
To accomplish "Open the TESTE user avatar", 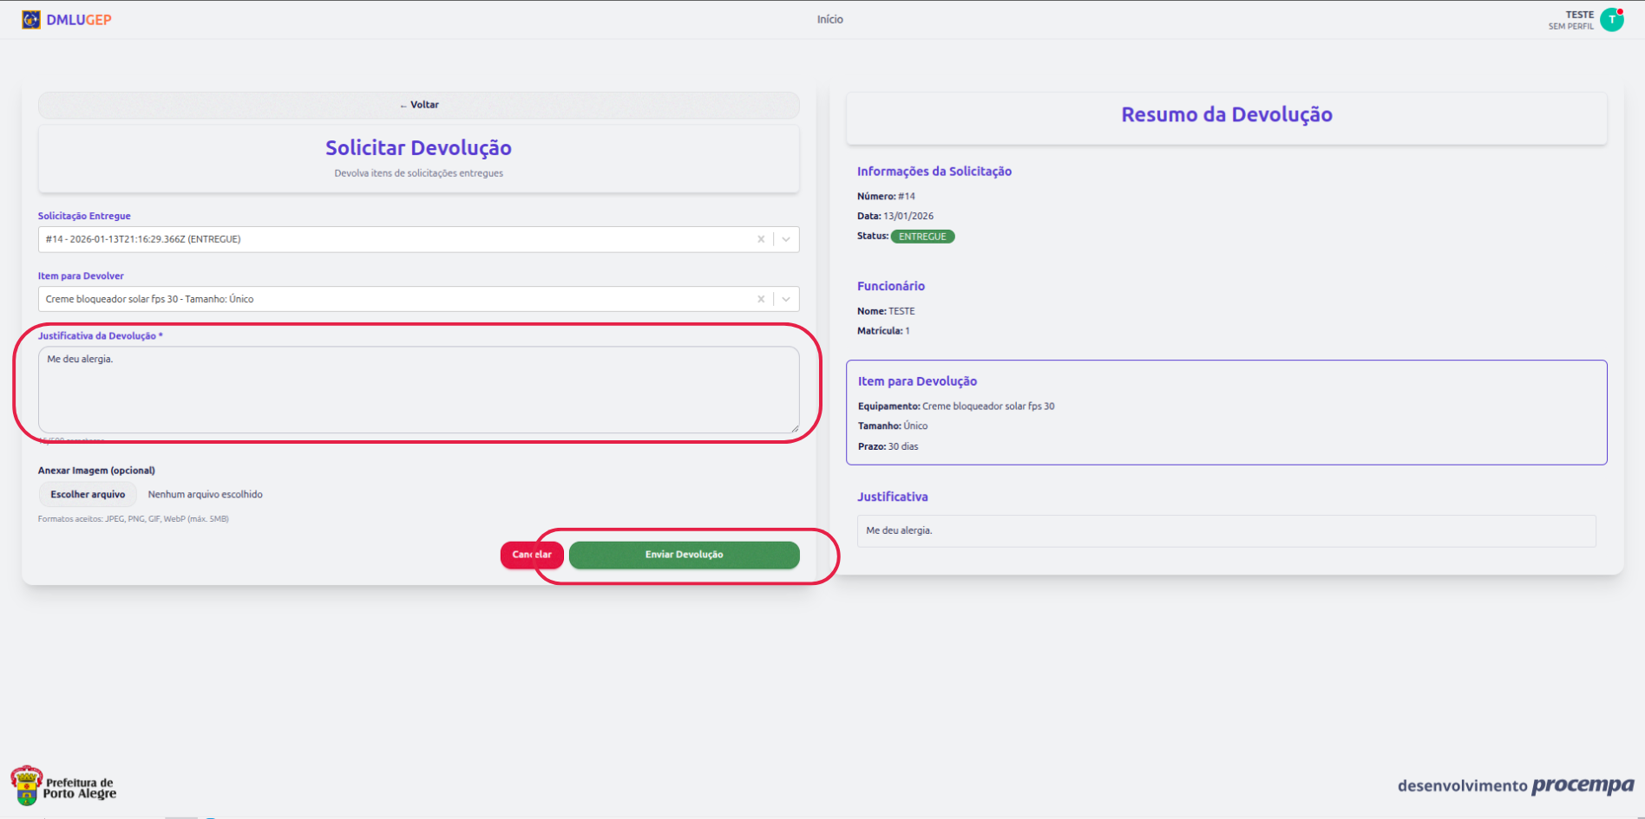I will click(x=1612, y=19).
